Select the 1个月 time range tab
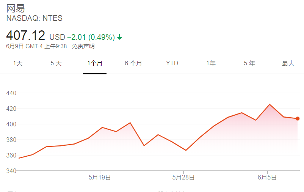Screen dimensions: 304x192 pos(95,63)
